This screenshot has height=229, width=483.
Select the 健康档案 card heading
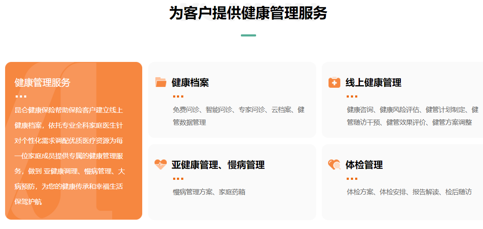point(190,83)
